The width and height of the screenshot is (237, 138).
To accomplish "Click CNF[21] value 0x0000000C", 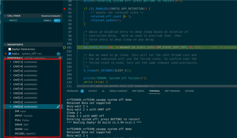I will click(31, 98).
